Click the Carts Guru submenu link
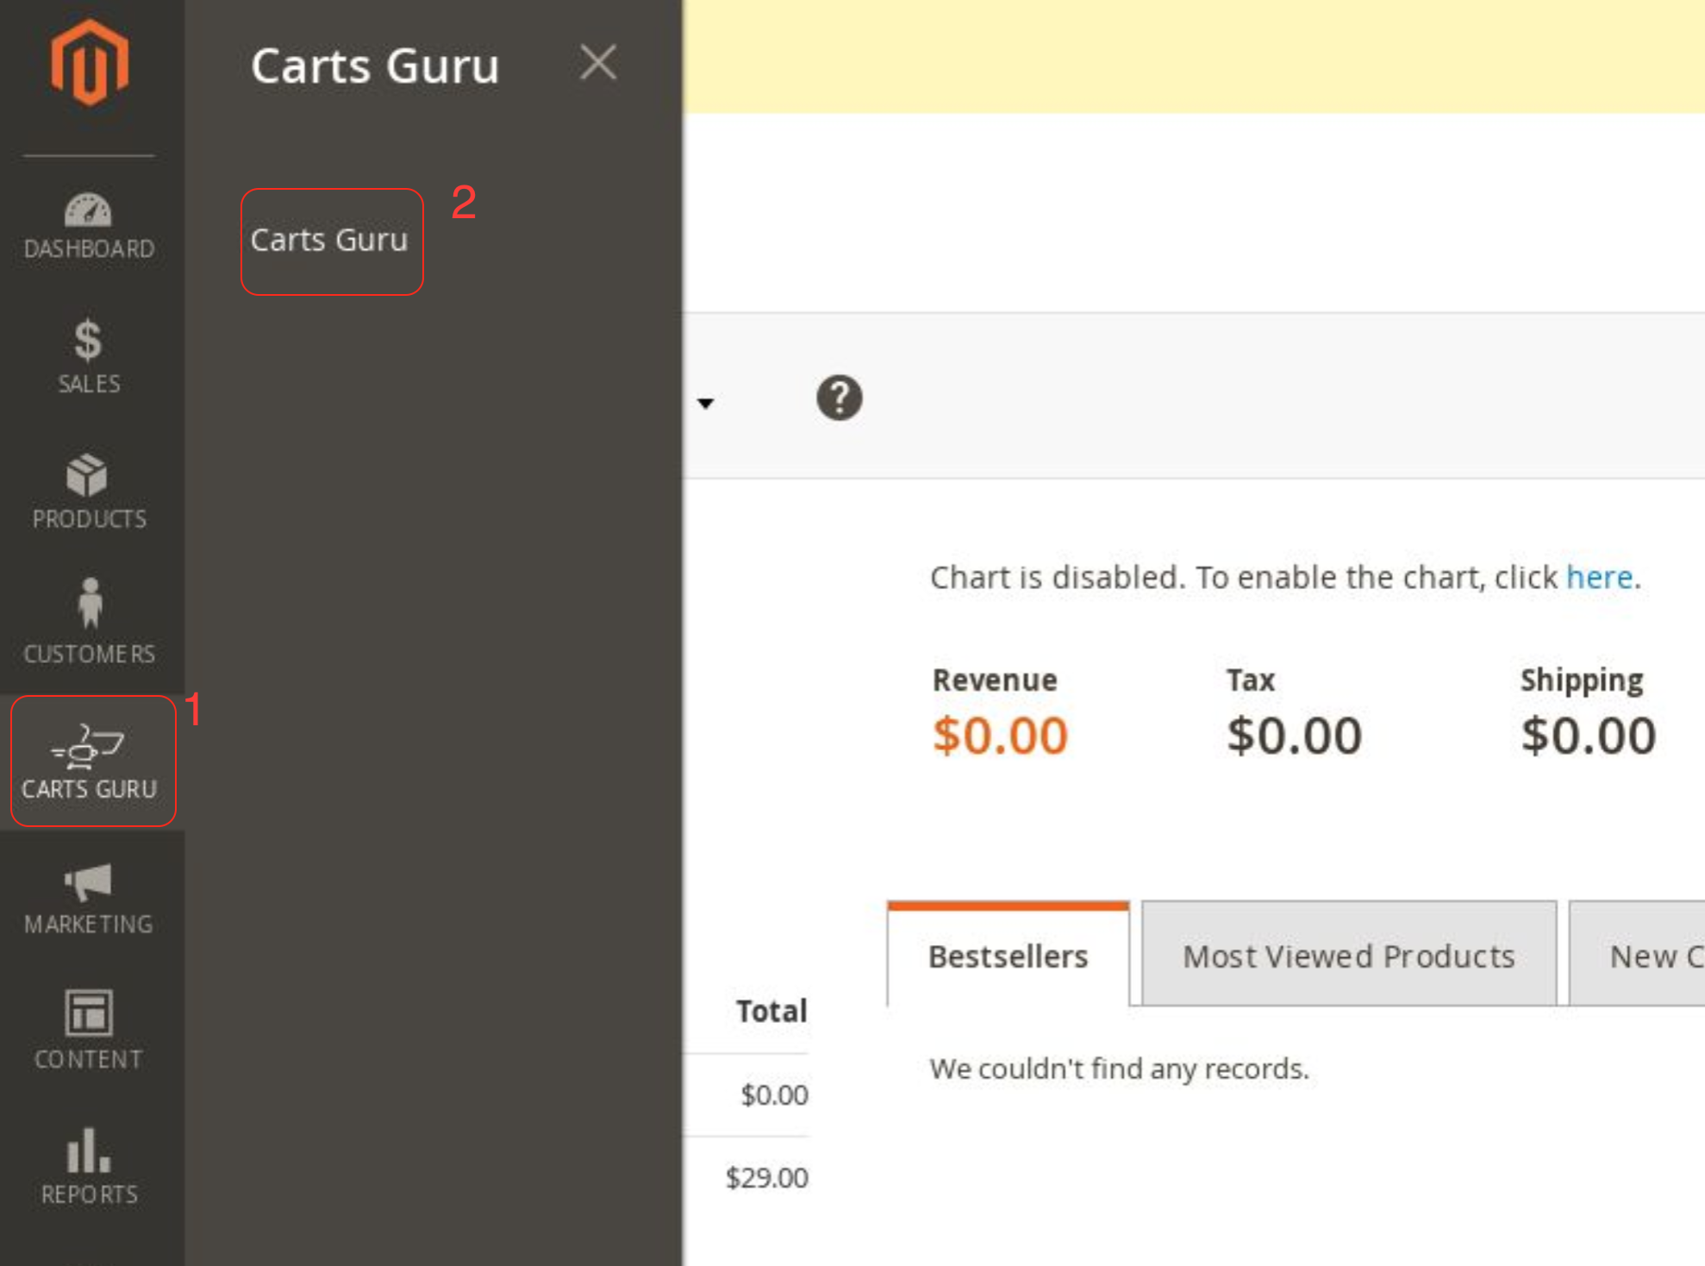The height and width of the screenshot is (1266, 1705). click(x=329, y=240)
